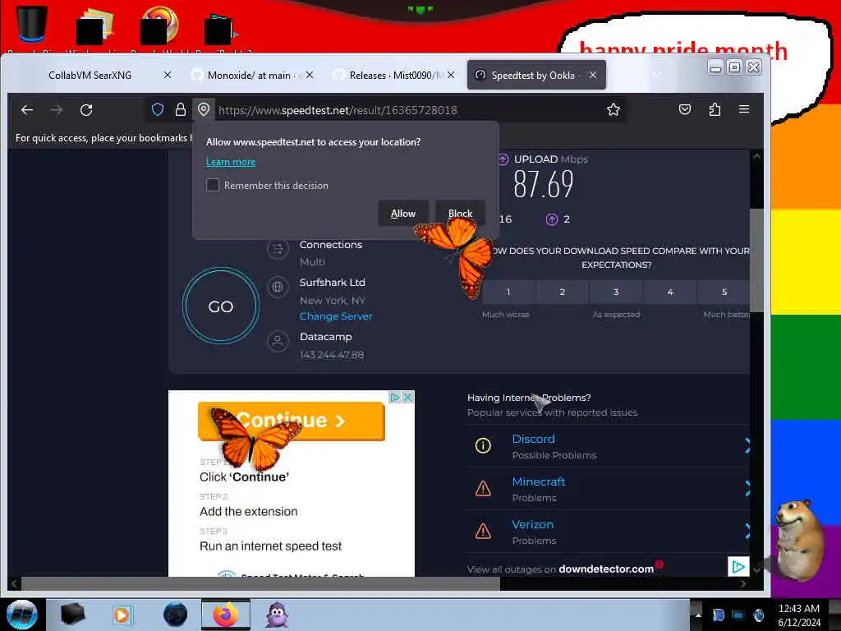Open Minecraft outage details

coord(539,481)
